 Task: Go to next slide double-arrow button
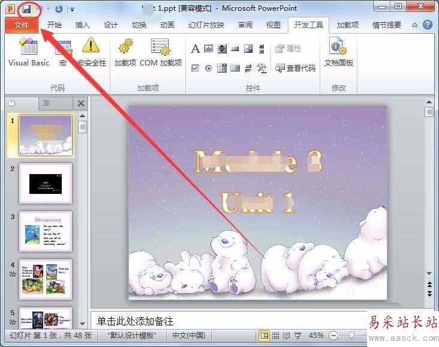tap(429, 294)
